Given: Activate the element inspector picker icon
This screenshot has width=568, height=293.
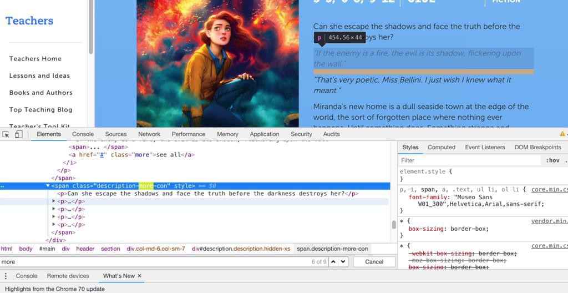Looking at the screenshot, I should 6,134.
